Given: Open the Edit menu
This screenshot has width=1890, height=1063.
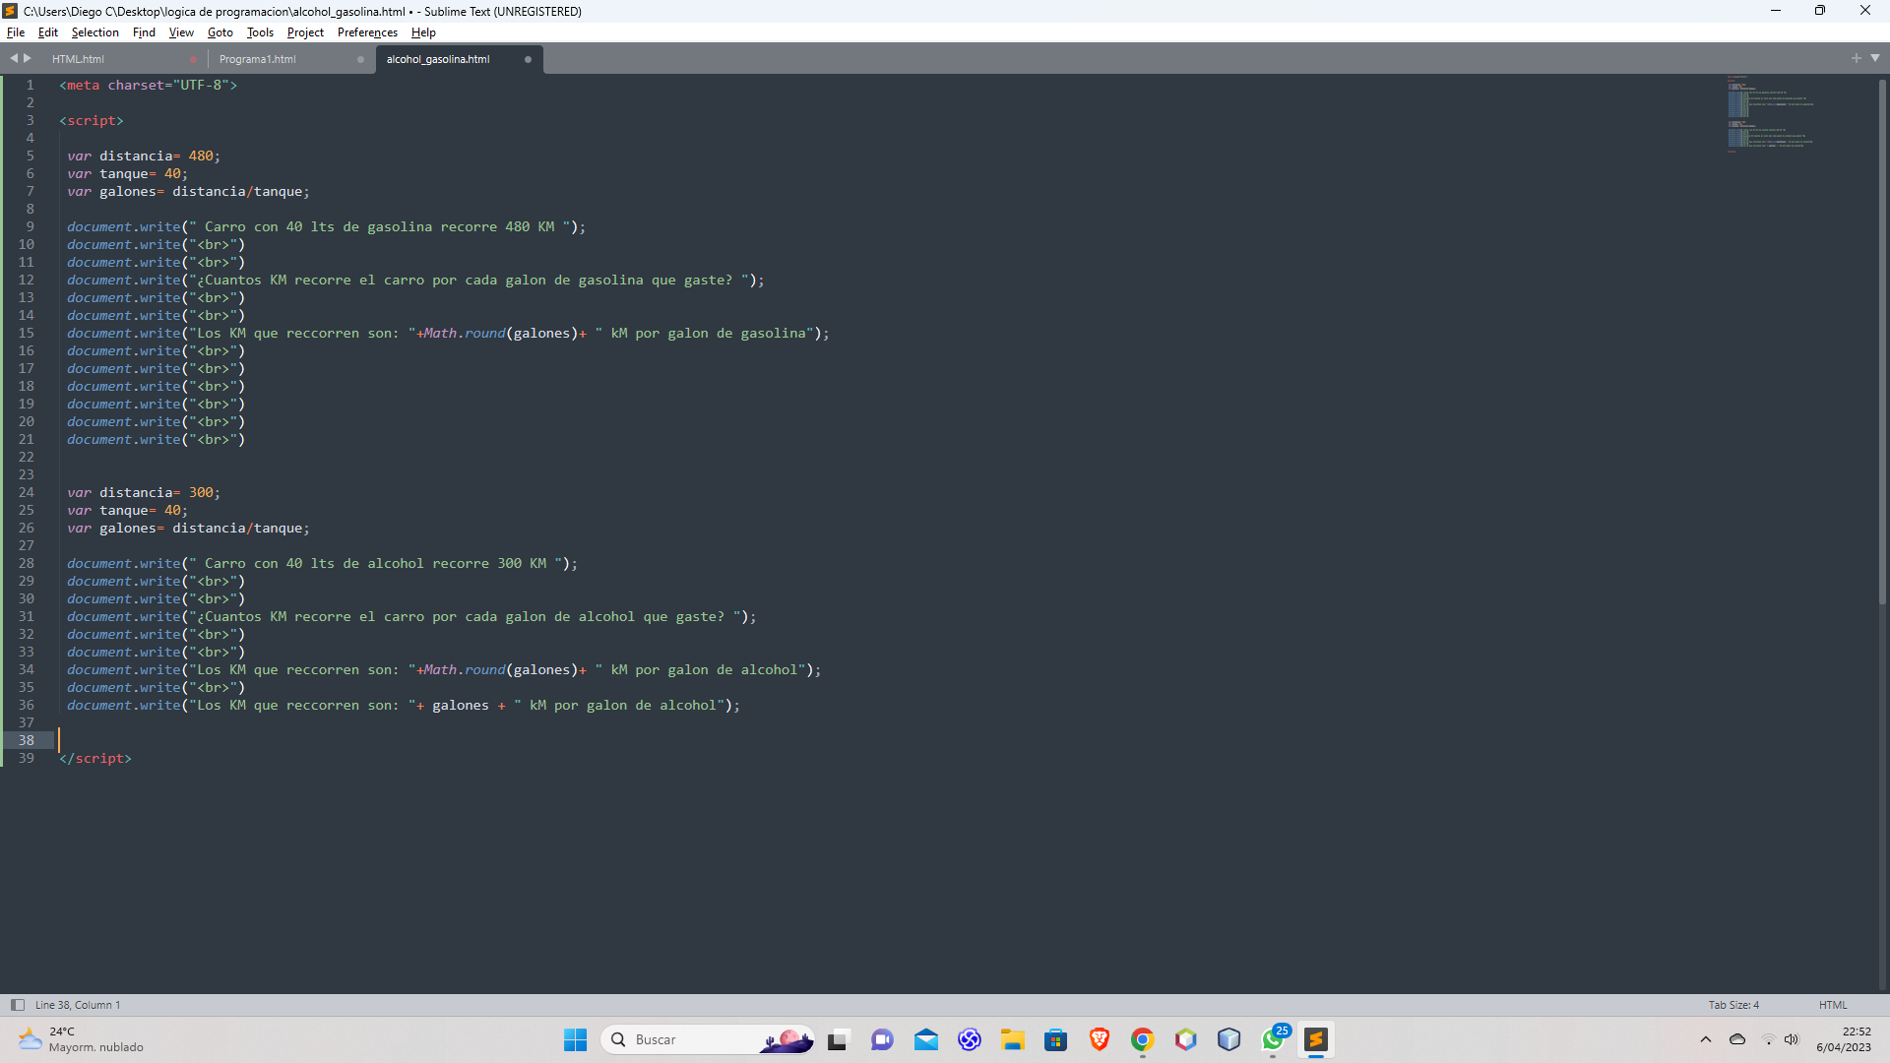Looking at the screenshot, I should [48, 32].
